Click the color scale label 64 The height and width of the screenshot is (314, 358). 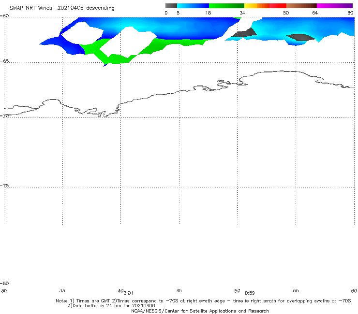pyautogui.click(x=315, y=13)
